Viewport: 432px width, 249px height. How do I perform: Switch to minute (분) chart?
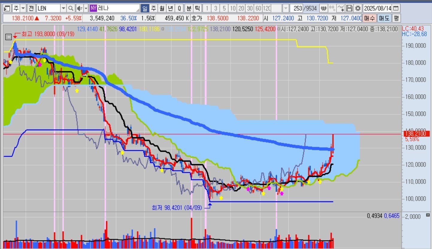point(189,8)
